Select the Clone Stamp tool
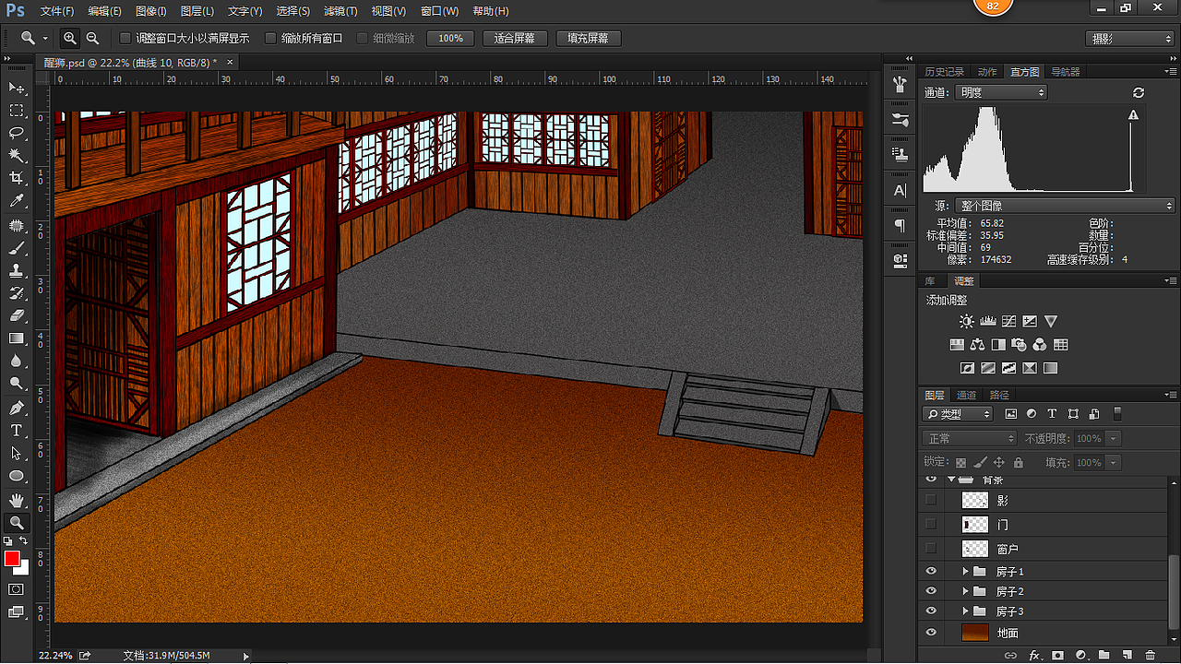This screenshot has height=664, width=1181. [17, 271]
